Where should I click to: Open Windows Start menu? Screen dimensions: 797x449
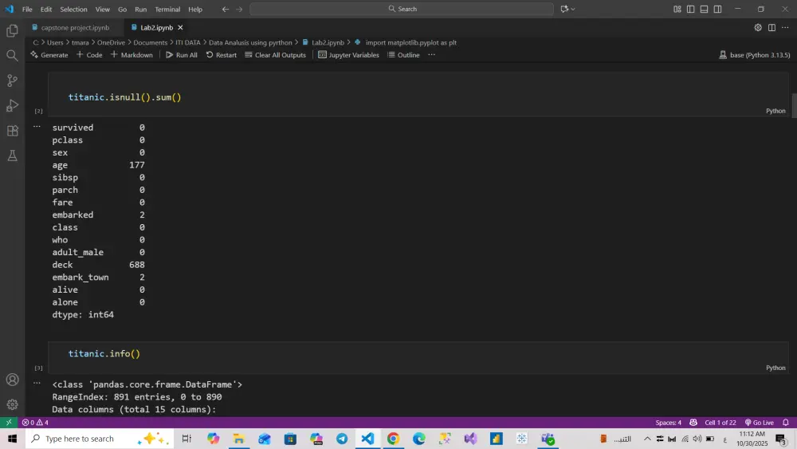[x=12, y=439]
